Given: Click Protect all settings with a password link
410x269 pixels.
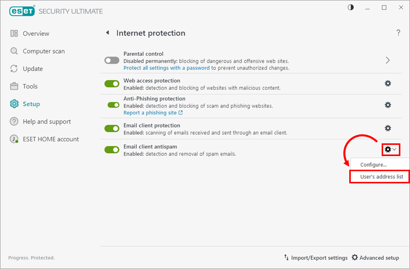Looking at the screenshot, I should pos(167,68).
